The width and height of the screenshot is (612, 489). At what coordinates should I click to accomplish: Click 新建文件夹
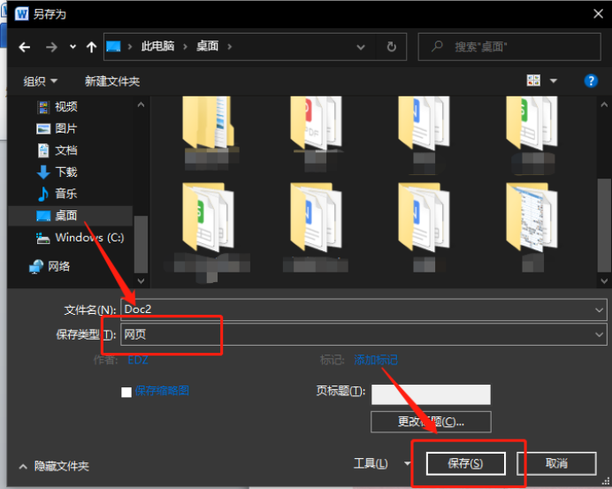112,81
